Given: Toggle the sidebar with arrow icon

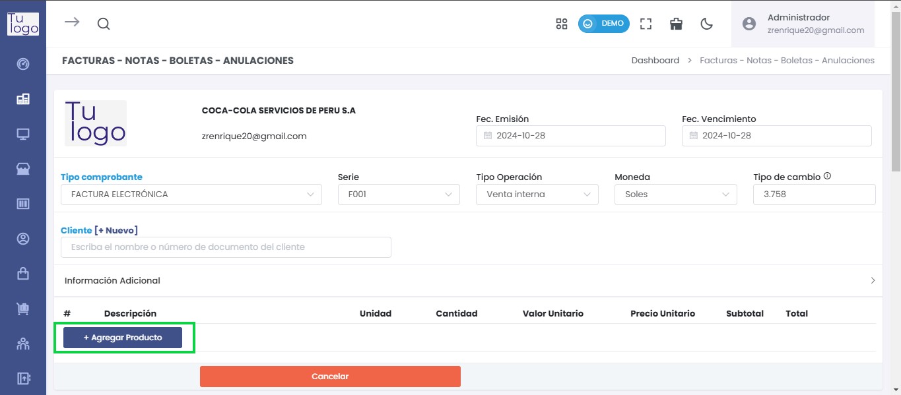Looking at the screenshot, I should click(x=72, y=22).
